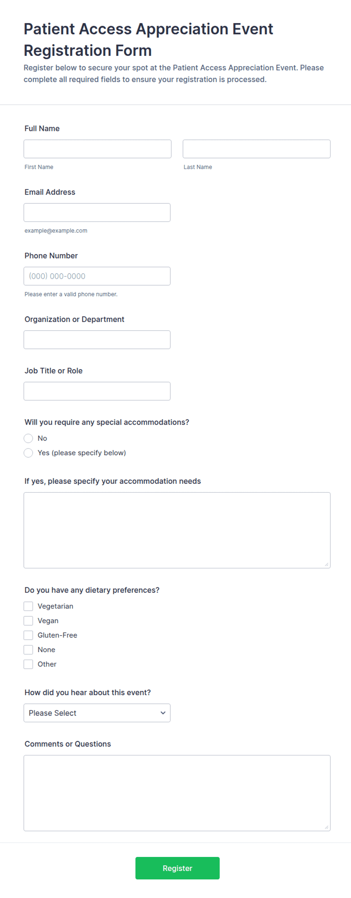Click the Job Title or Role field
351x898 pixels.
pos(97,391)
